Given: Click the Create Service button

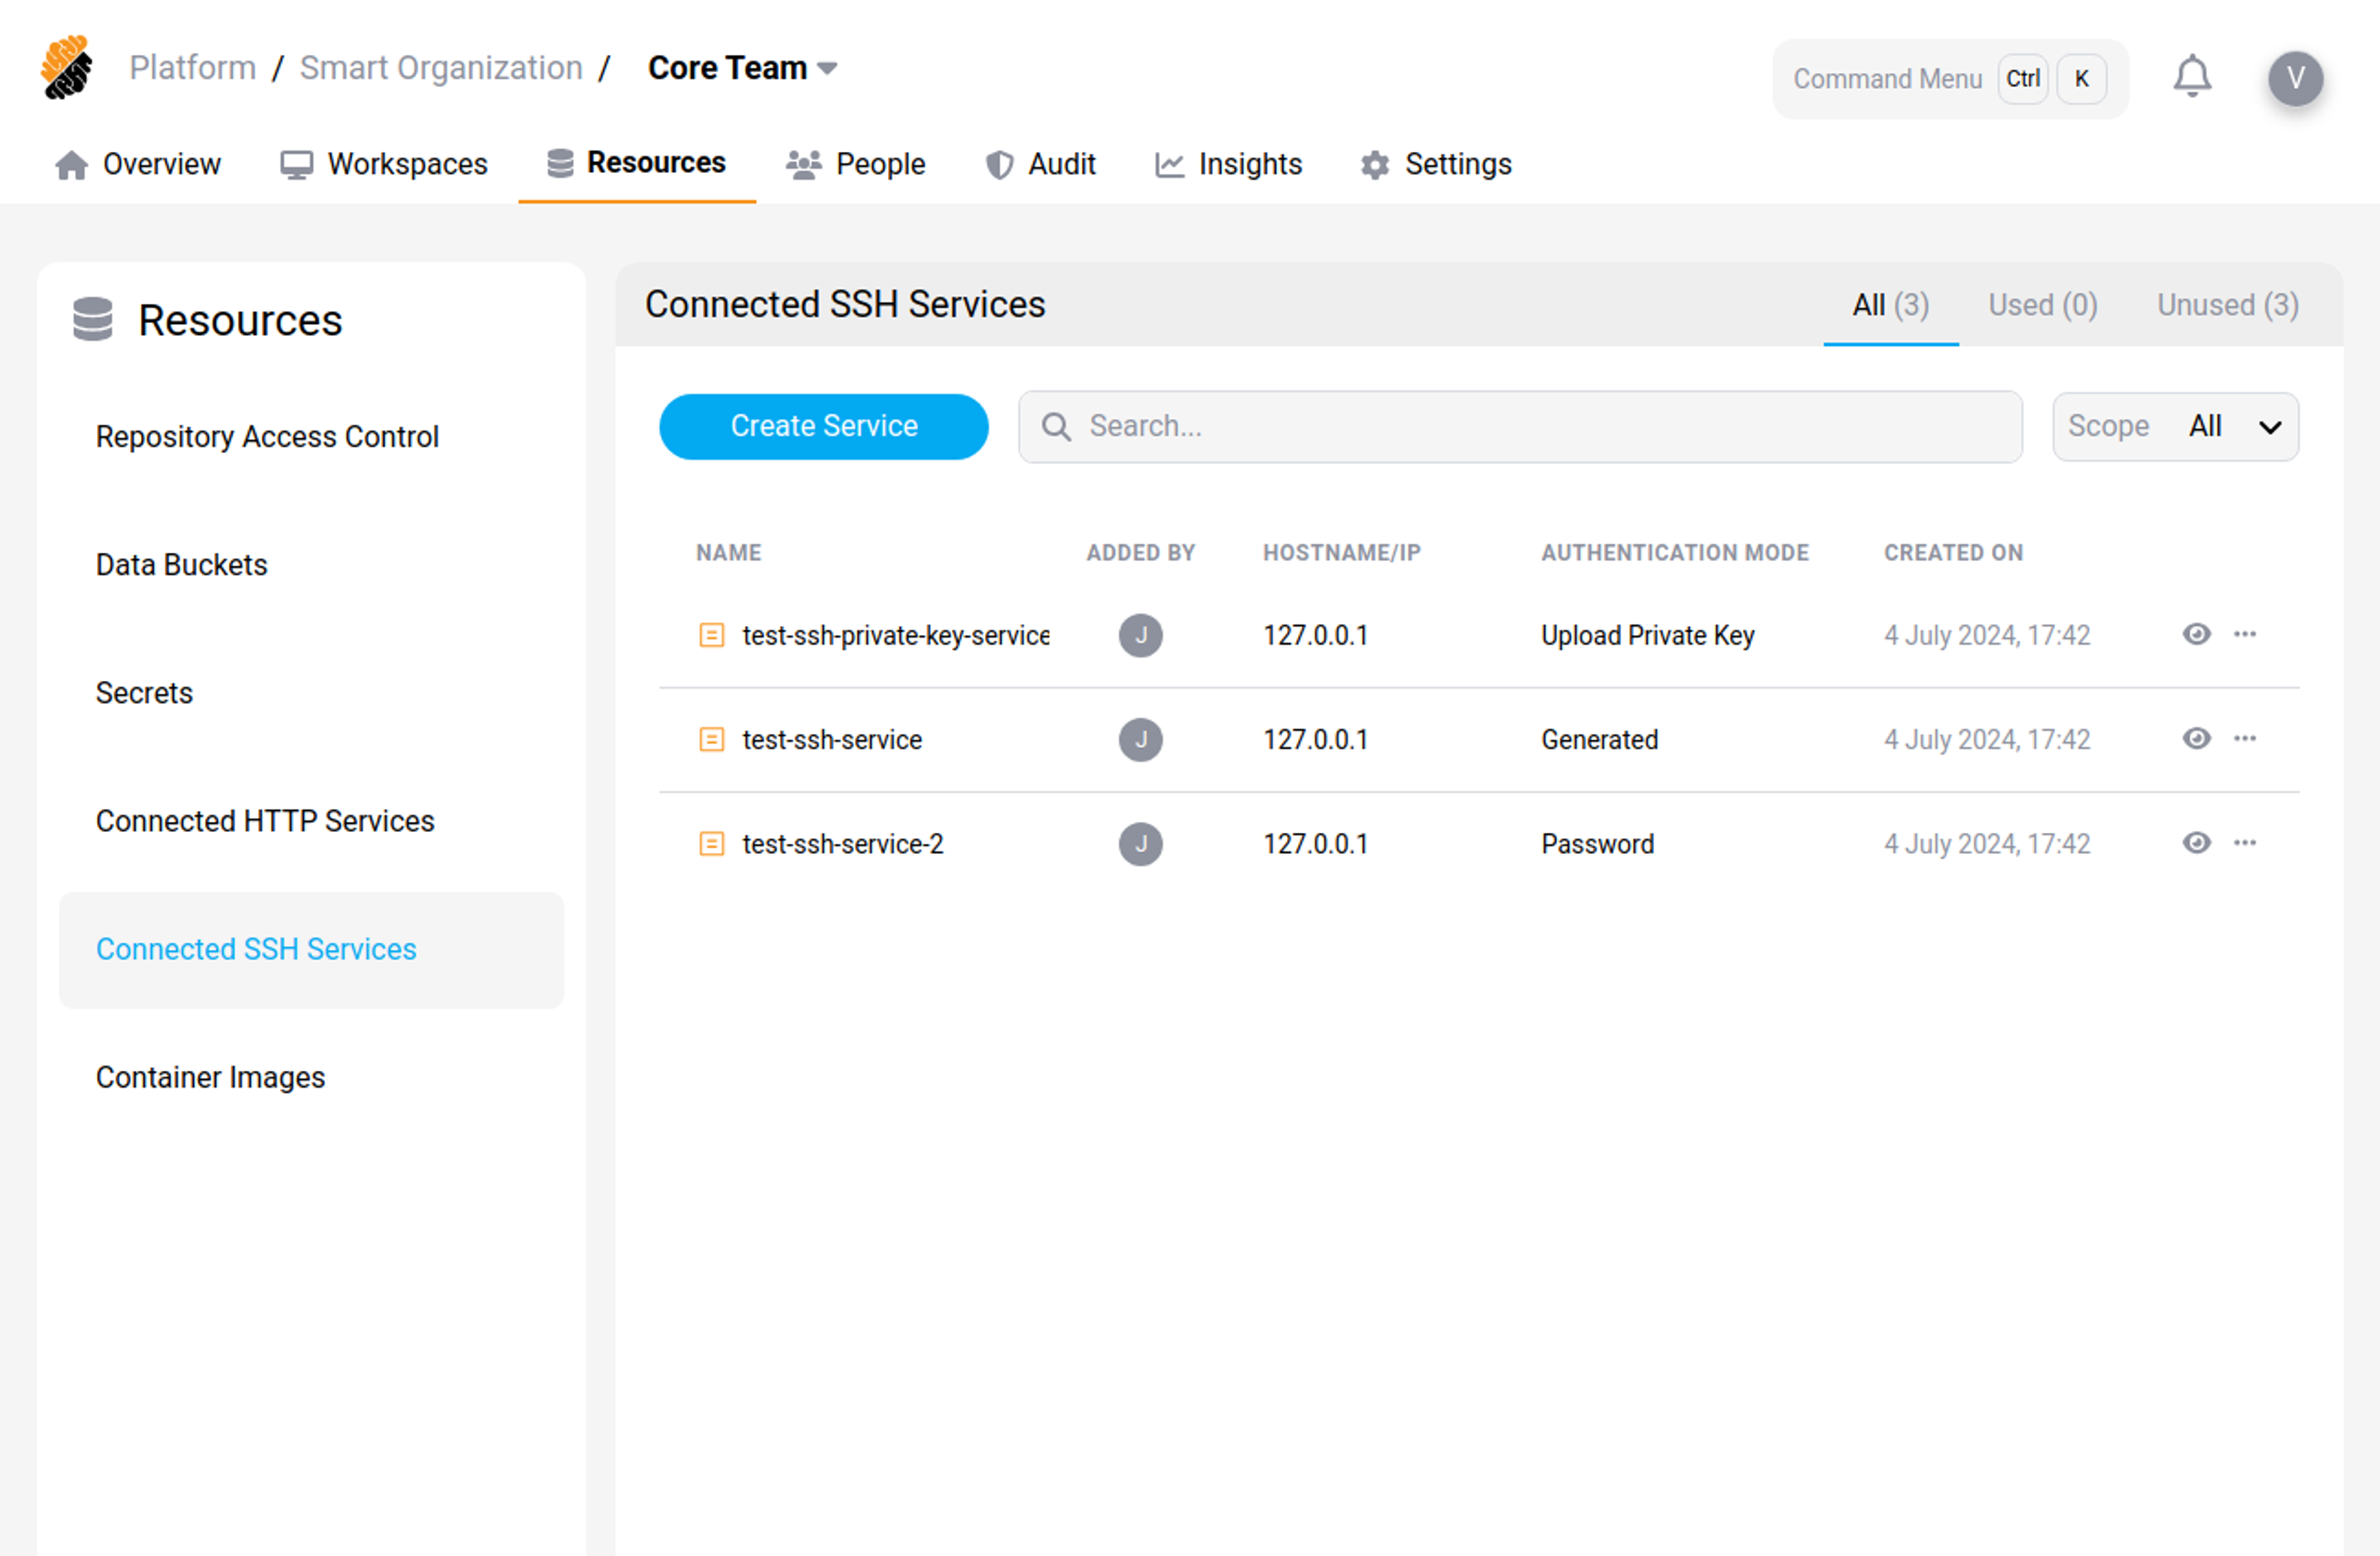Looking at the screenshot, I should pos(823,426).
